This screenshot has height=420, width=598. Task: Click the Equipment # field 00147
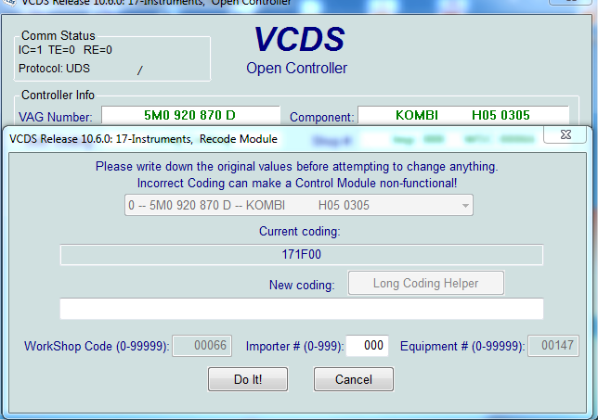pyautogui.click(x=553, y=346)
